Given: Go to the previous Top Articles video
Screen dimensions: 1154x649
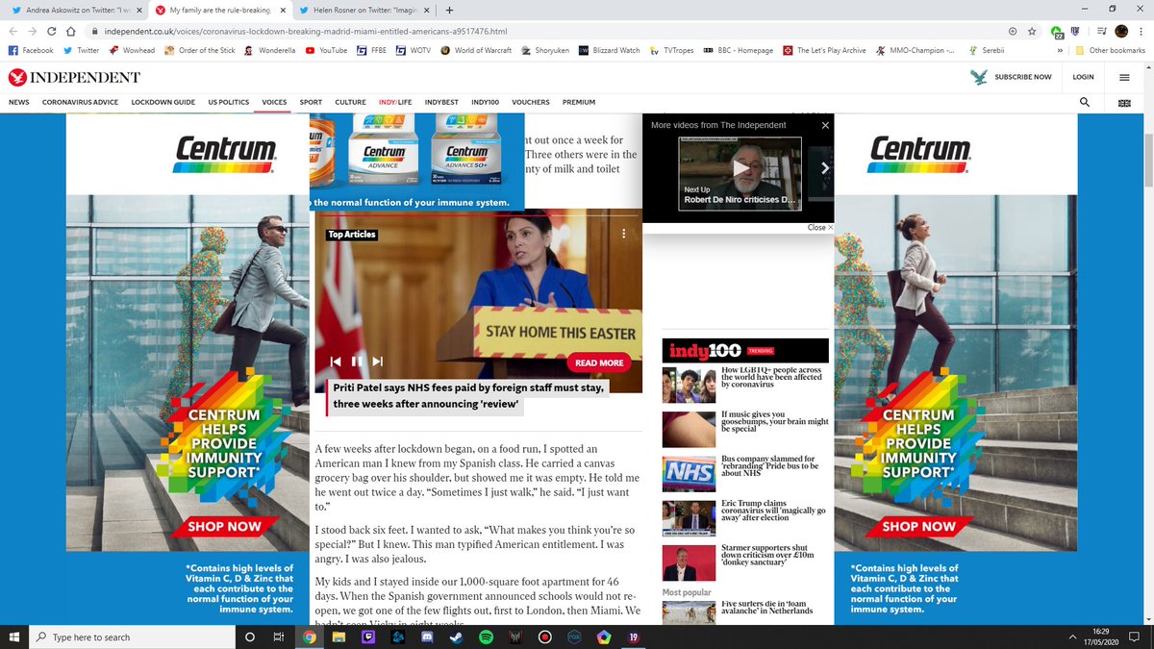Looking at the screenshot, I should [336, 362].
